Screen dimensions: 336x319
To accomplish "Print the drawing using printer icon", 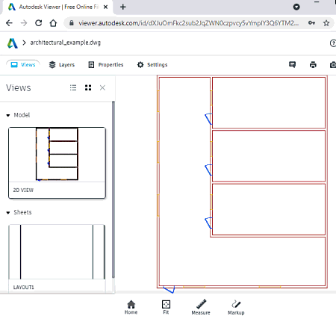I will (x=313, y=65).
